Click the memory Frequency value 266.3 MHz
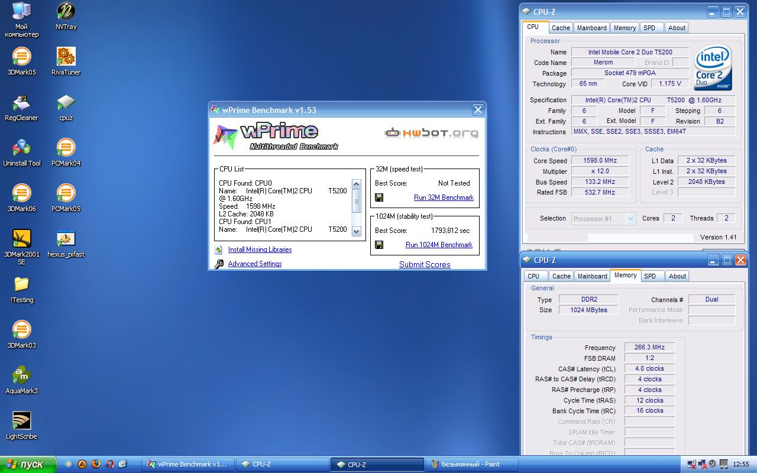Screen dimensions: 757x473 click(649, 348)
